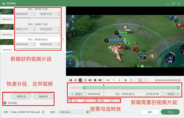Move Segment[3] down with the down arrow
184x118 pixels.
[x=63, y=44]
